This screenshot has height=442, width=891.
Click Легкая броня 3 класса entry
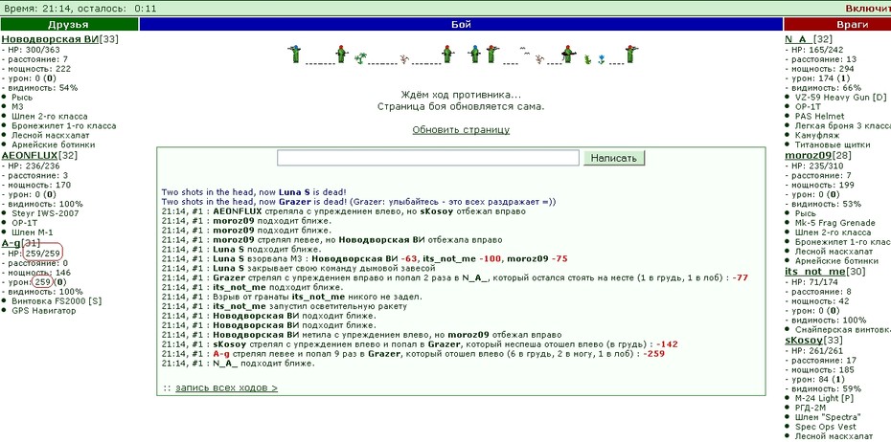[843, 126]
